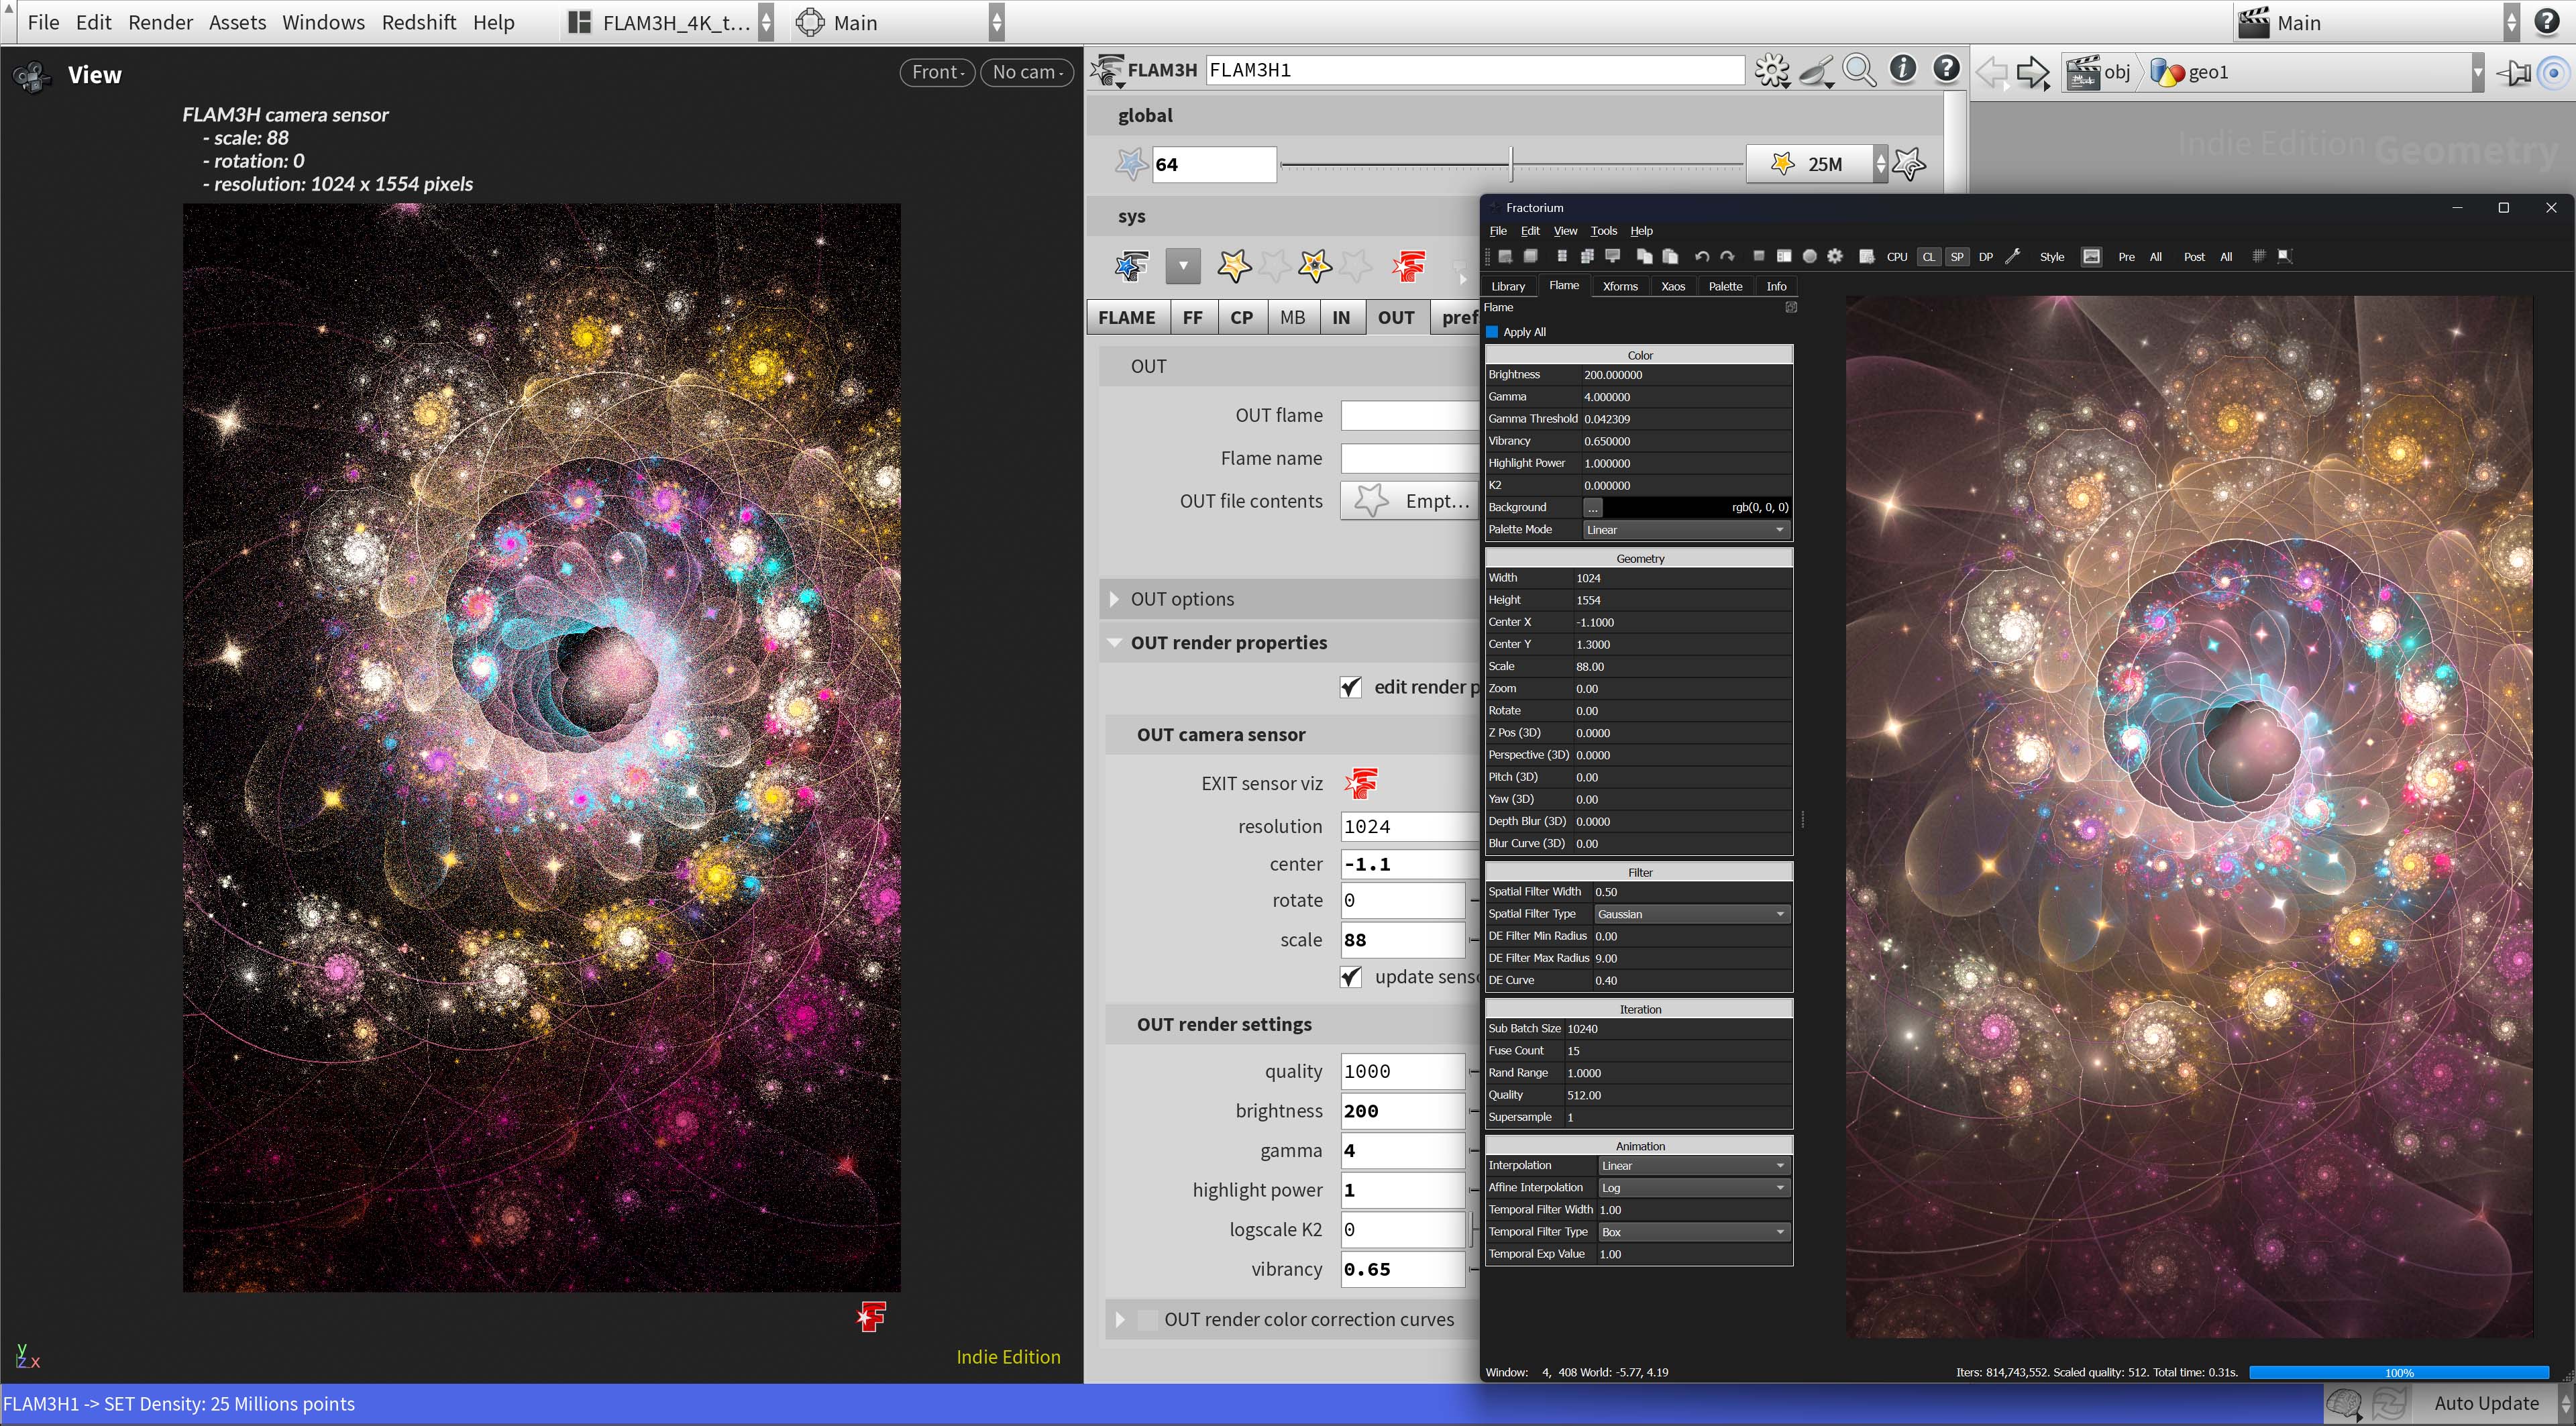2576x1426 pixels.
Task: Uncheck the edit render properties checkbox
Action: click(1350, 687)
